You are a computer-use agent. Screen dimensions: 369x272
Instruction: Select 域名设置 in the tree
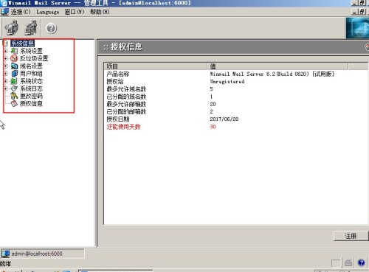31,66
